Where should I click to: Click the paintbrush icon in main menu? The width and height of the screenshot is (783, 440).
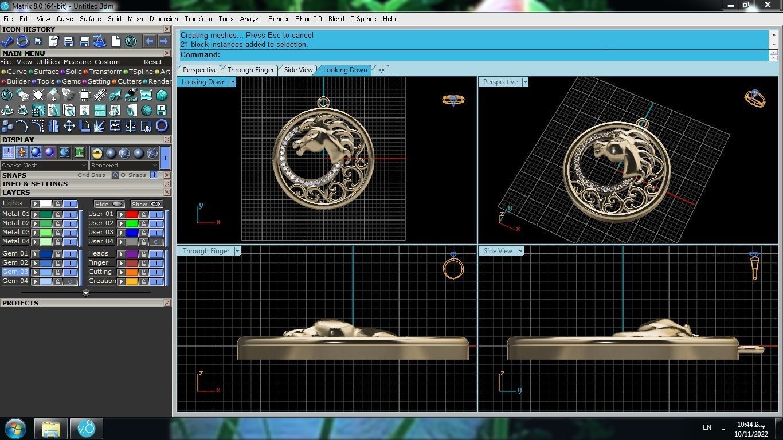click(x=131, y=95)
